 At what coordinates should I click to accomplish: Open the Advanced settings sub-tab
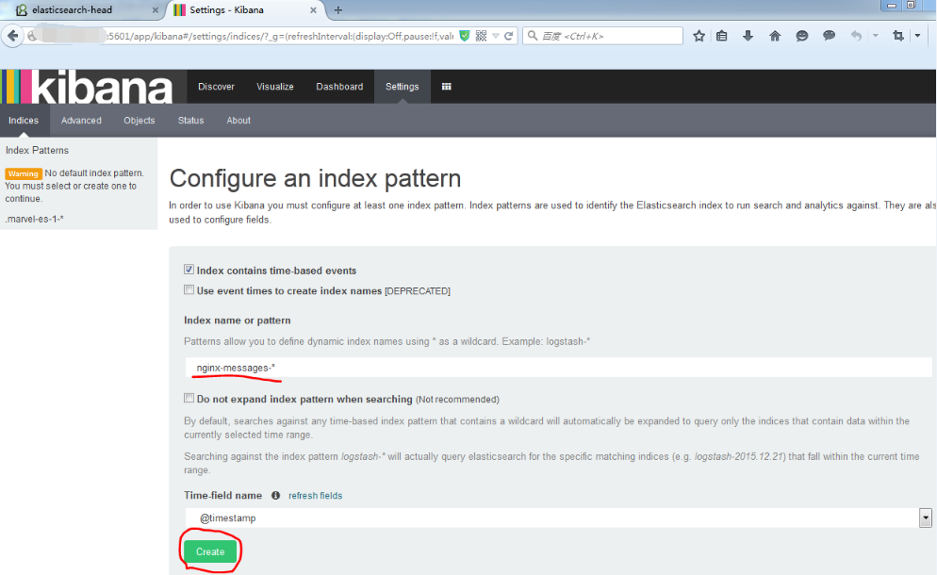click(81, 120)
